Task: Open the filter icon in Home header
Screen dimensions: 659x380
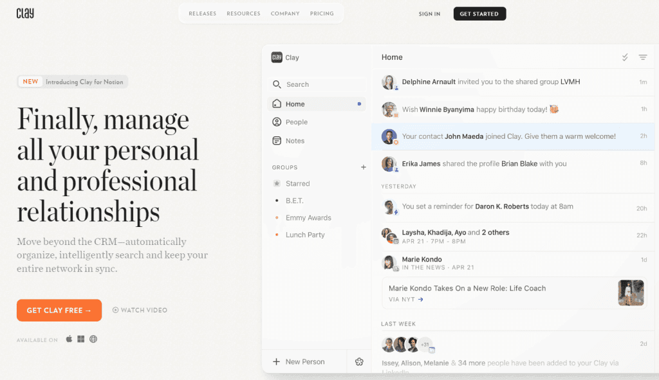Action: 643,57
